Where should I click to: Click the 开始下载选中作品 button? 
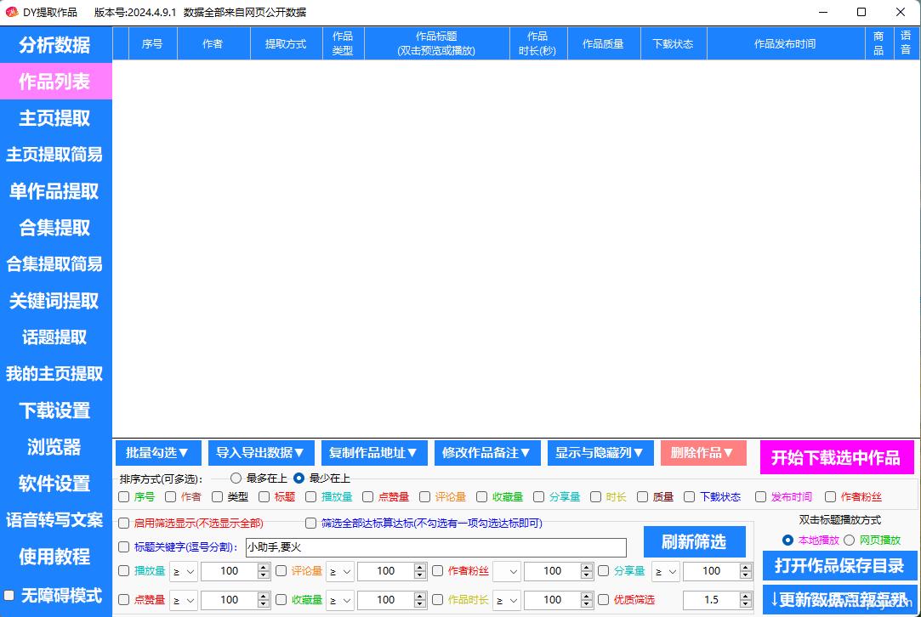tap(836, 458)
